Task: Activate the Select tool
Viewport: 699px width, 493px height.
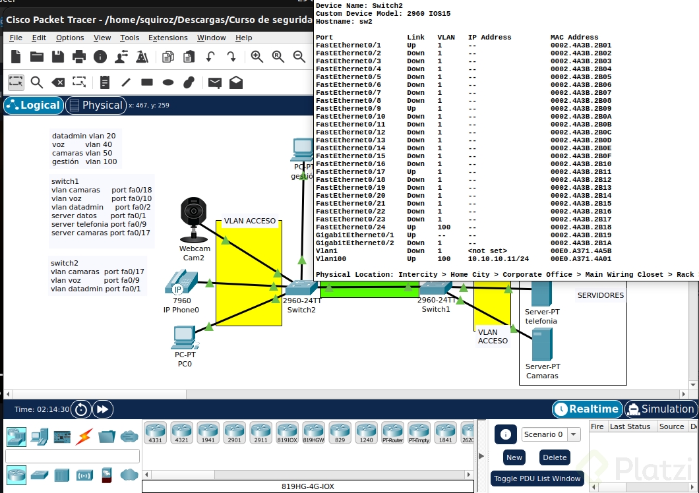Action: point(16,82)
